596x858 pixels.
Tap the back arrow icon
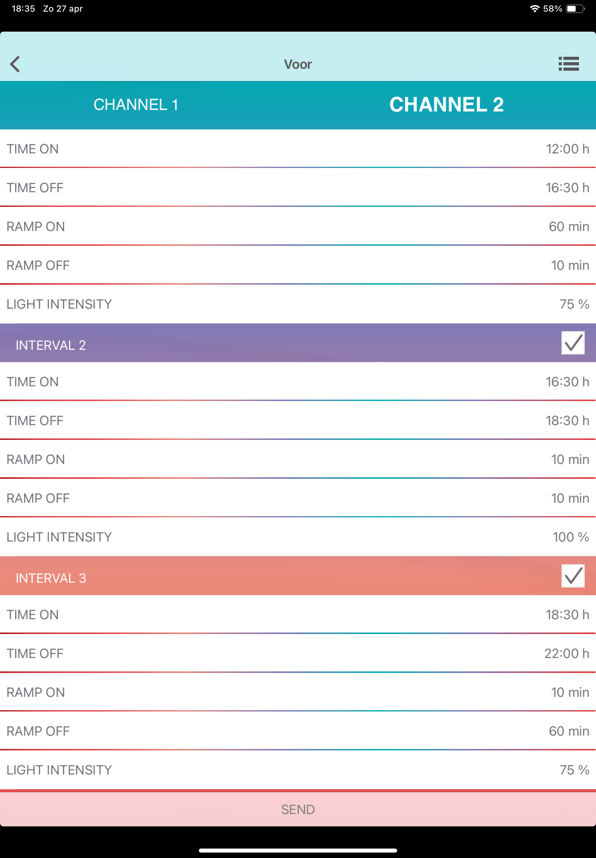point(15,64)
